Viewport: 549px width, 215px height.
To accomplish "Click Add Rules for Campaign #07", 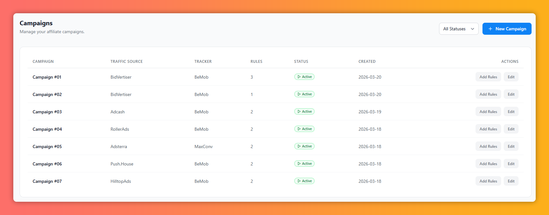I will pyautogui.click(x=488, y=181).
